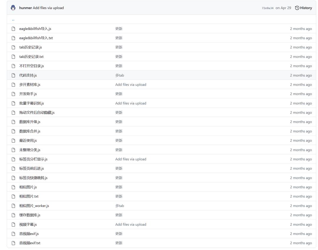Image resolution: width=318 pixels, height=250 pixels.
Task: Open file 开发助手.js
Action: point(28,94)
